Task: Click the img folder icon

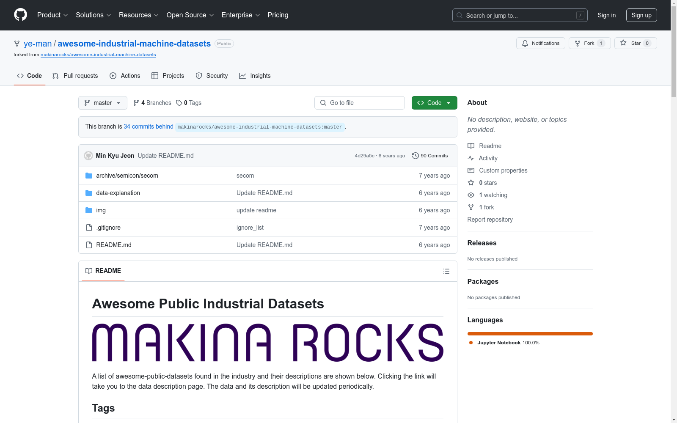Action: point(89,210)
